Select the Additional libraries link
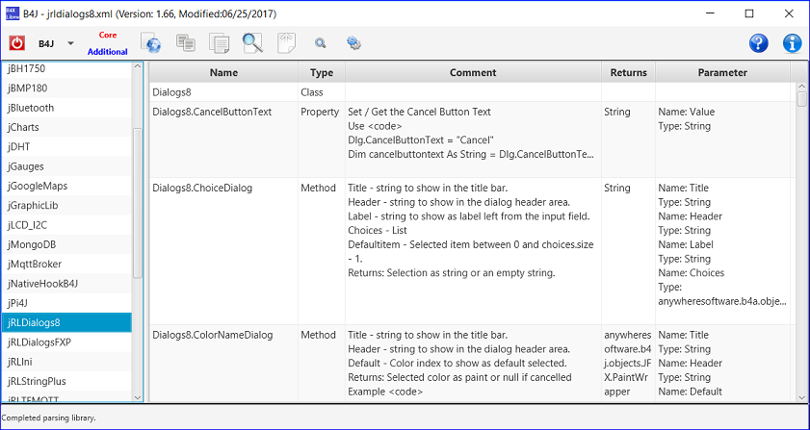The width and height of the screenshot is (810, 430). point(108,52)
